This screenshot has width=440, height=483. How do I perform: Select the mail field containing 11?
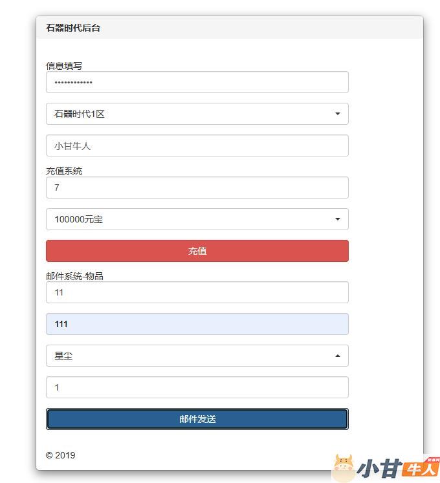pyautogui.click(x=197, y=292)
